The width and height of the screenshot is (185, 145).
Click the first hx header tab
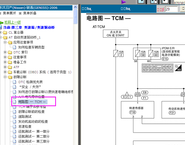click(x=86, y=9)
